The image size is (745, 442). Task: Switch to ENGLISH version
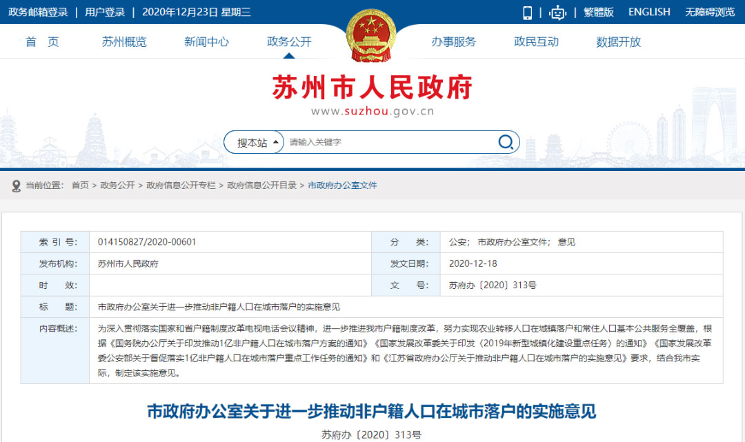click(x=649, y=12)
